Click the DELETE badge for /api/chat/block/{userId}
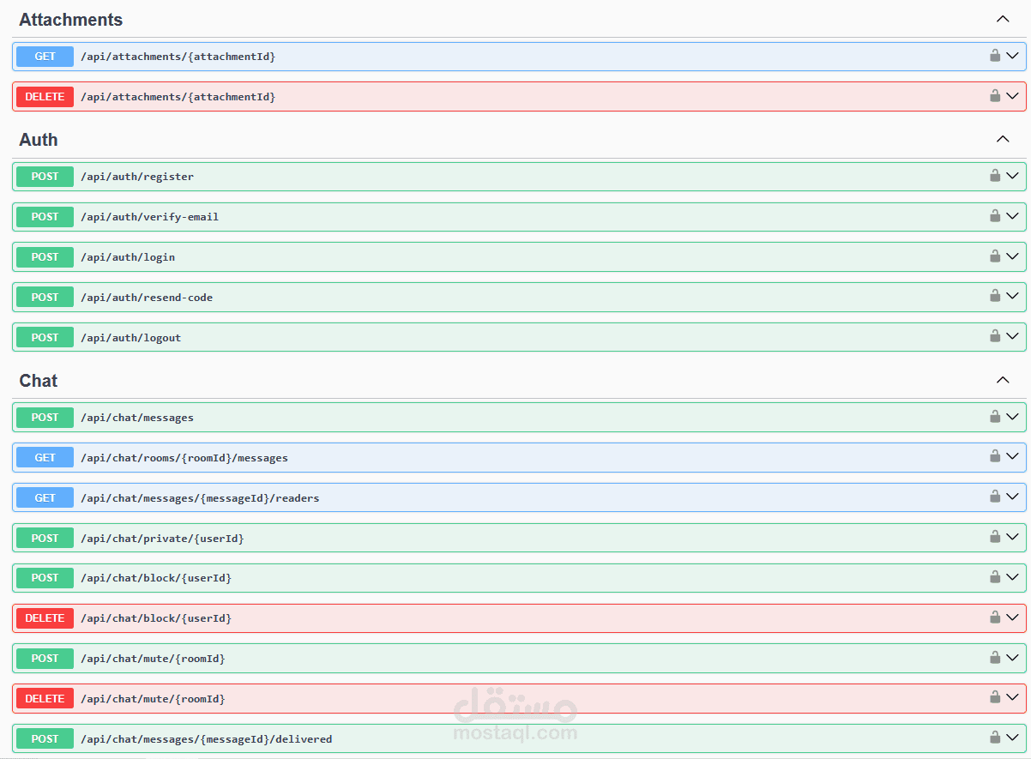Image resolution: width=1031 pixels, height=759 pixels. pyautogui.click(x=45, y=618)
